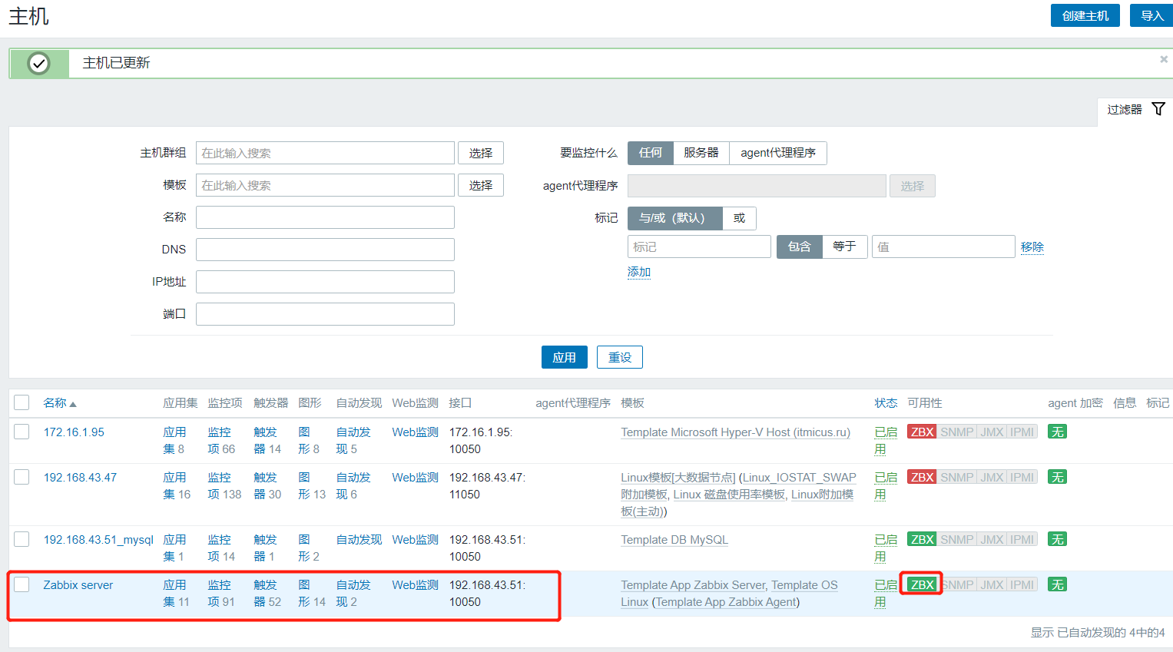The image size is (1173, 652).
Task: Open the 过滤器 tab
Action: pyautogui.click(x=1135, y=110)
